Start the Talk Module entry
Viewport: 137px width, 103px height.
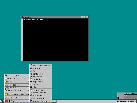click(x=41, y=79)
